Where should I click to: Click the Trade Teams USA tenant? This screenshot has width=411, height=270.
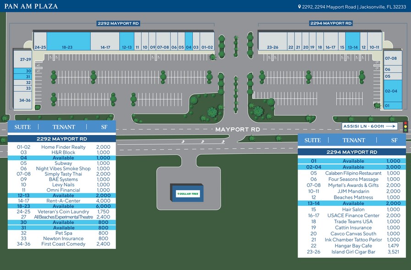[x=353, y=221]
